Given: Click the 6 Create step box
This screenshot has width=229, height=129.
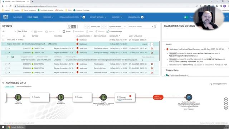Looking at the screenshot, I should point(82,97).
